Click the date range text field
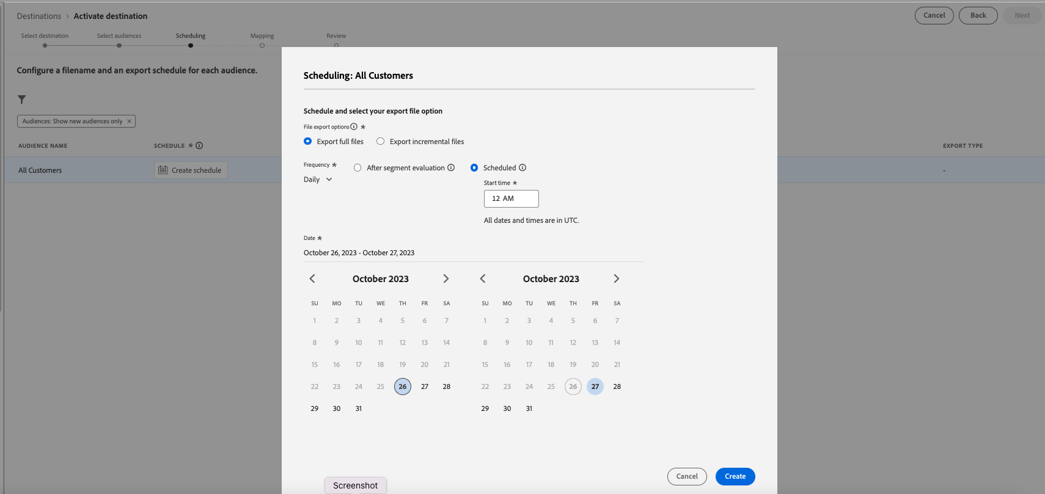 [x=474, y=253]
